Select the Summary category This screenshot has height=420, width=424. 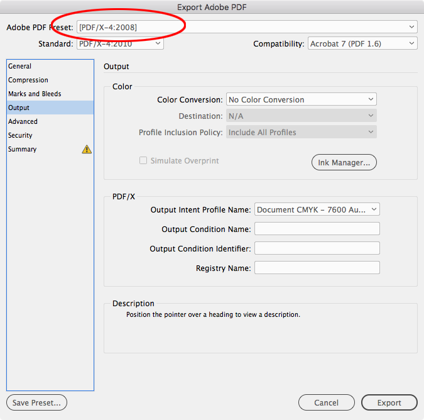50,149
